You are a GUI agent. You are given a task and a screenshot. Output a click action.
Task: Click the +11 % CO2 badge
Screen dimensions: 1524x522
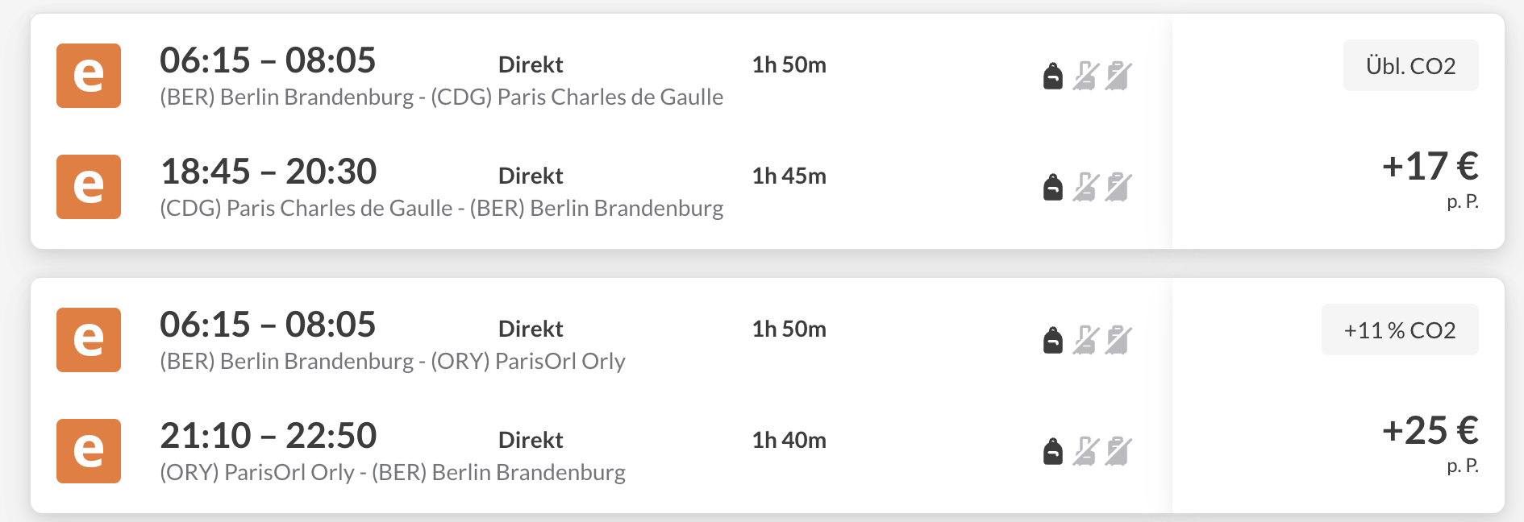(x=1400, y=329)
